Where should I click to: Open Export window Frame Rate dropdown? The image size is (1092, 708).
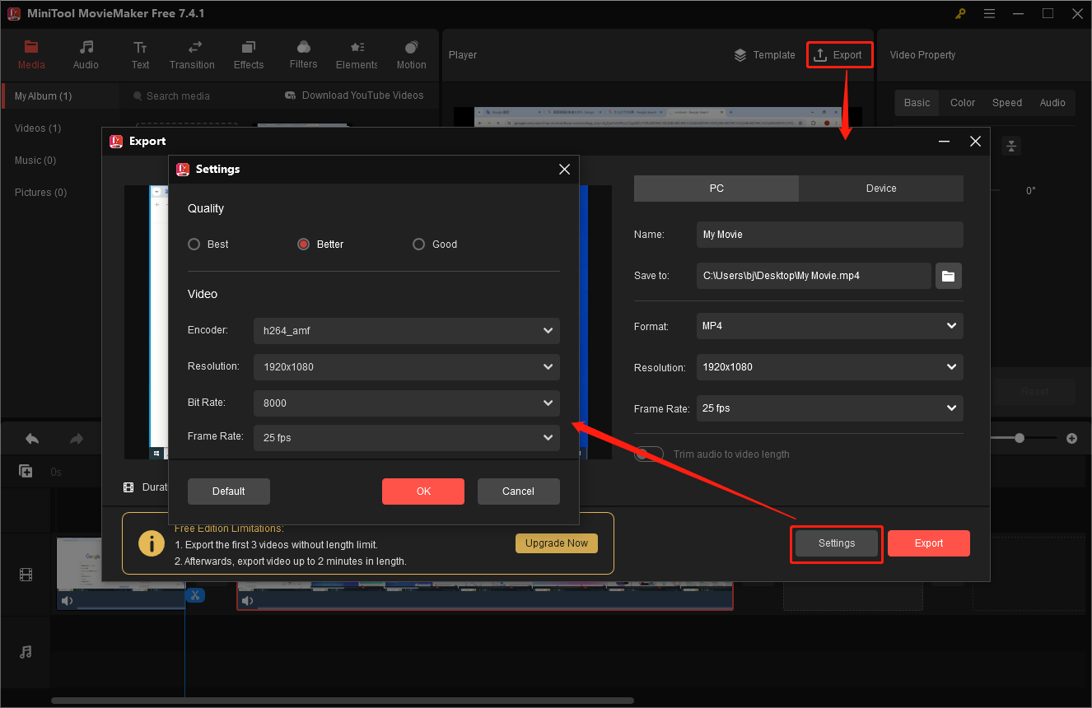click(829, 408)
